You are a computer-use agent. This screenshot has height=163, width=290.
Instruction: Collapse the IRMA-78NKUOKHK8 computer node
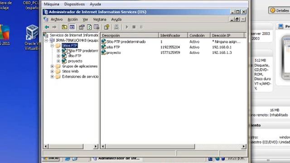46,40
